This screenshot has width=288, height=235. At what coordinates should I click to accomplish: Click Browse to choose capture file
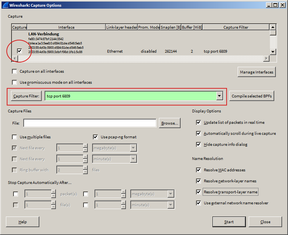[170, 123]
